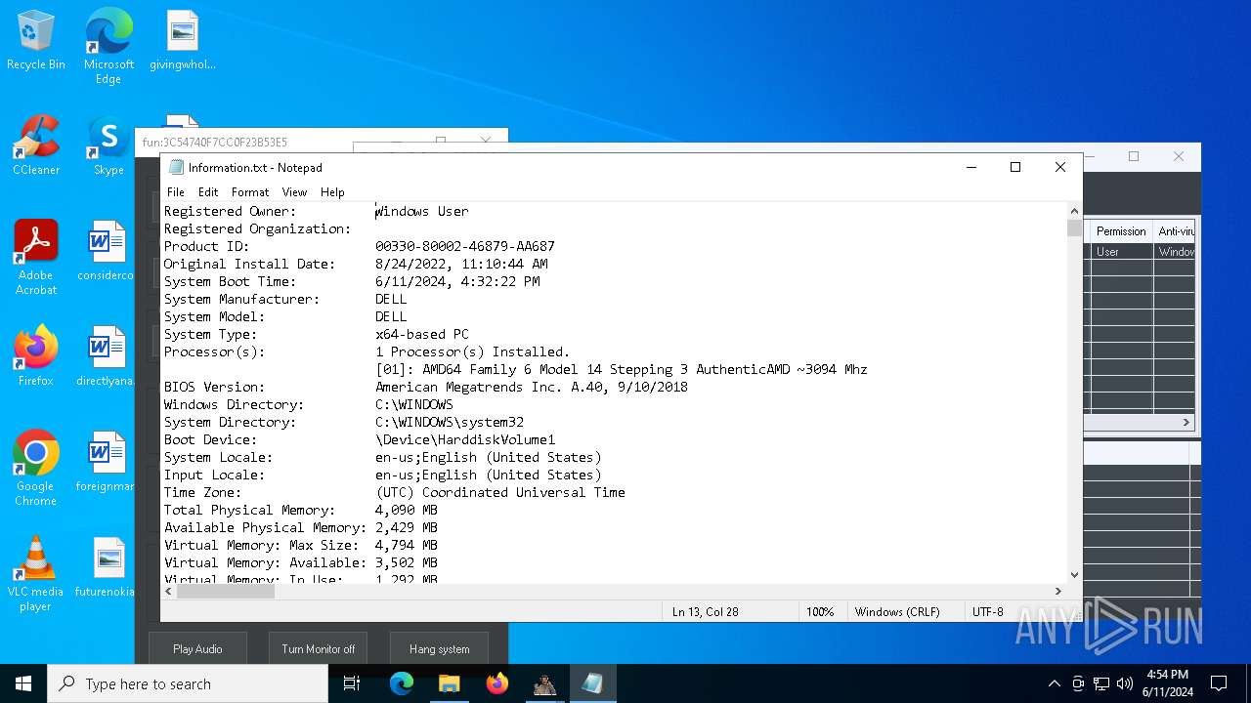Click Total Physical Memory 4,090 MB value
This screenshot has height=703, width=1251.
[407, 510]
